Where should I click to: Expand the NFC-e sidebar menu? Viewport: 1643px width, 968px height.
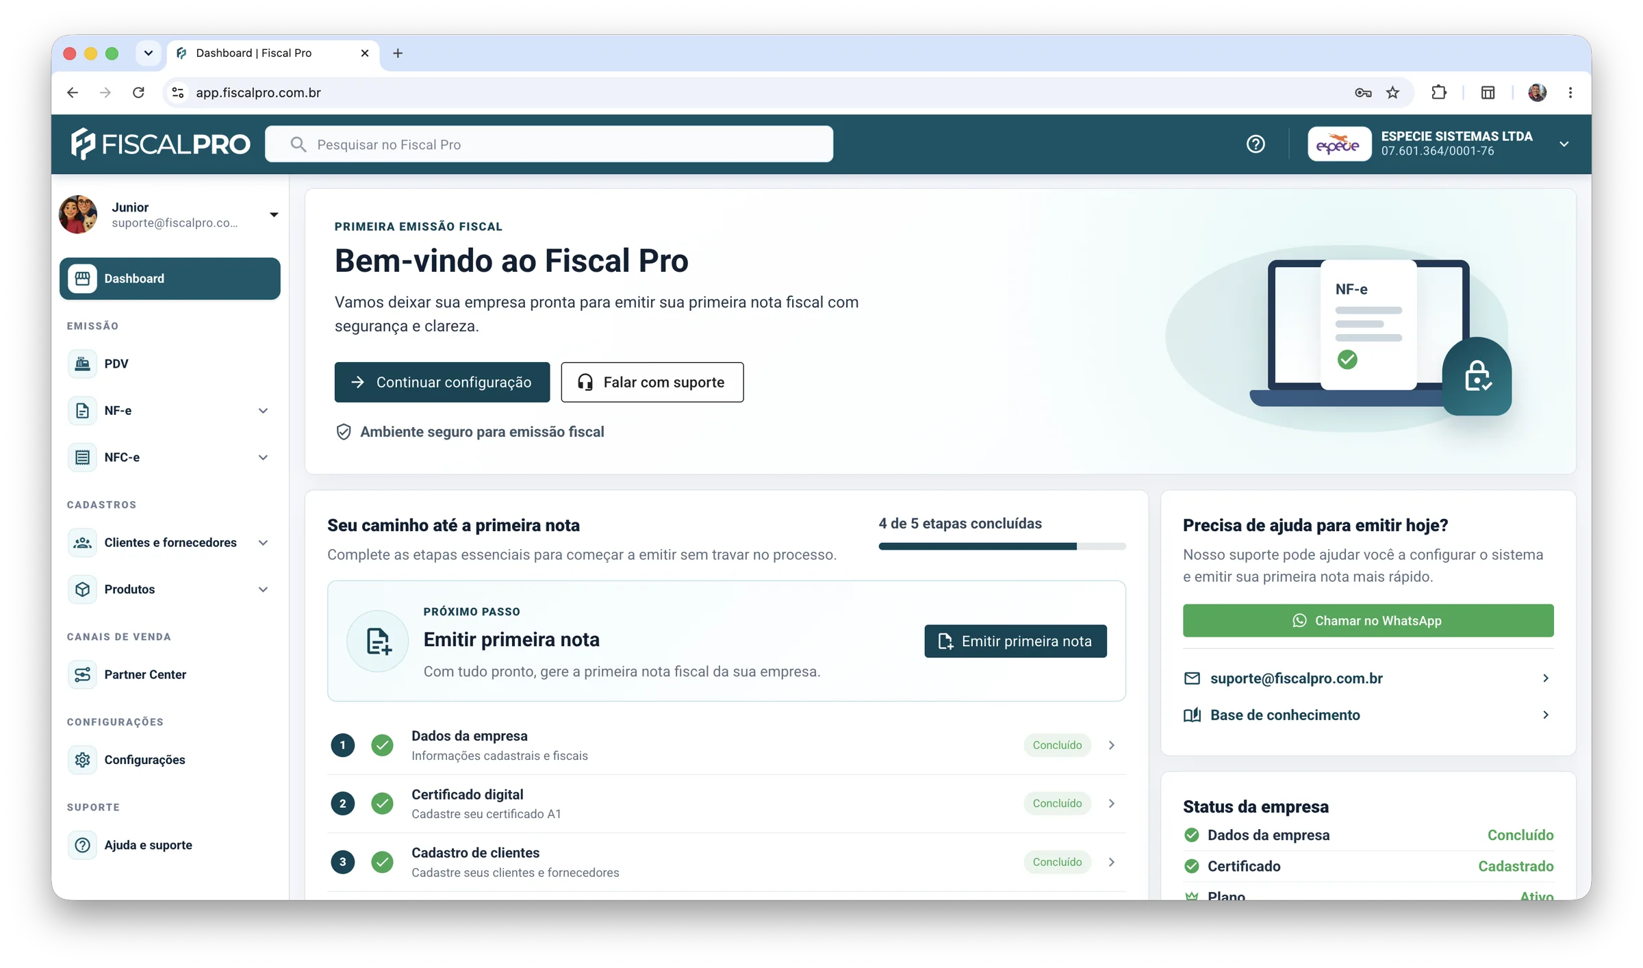pos(263,457)
